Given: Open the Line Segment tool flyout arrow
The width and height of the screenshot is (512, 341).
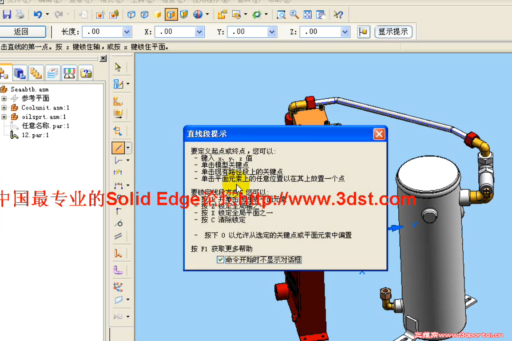Looking at the screenshot, I should pyautogui.click(x=128, y=148).
